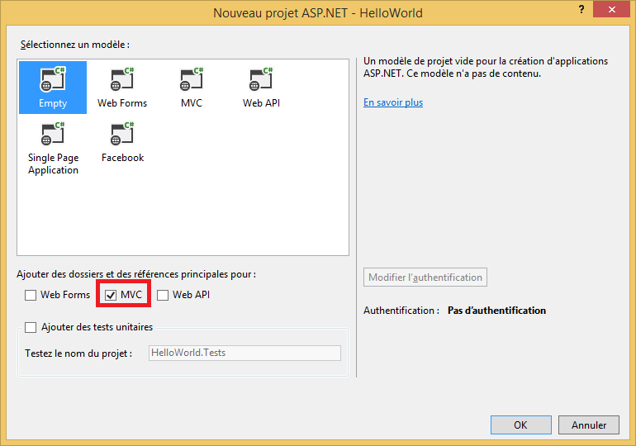Image resolution: width=636 pixels, height=446 pixels.
Task: Click the Sélectionnez un modèle label
Action: point(75,45)
